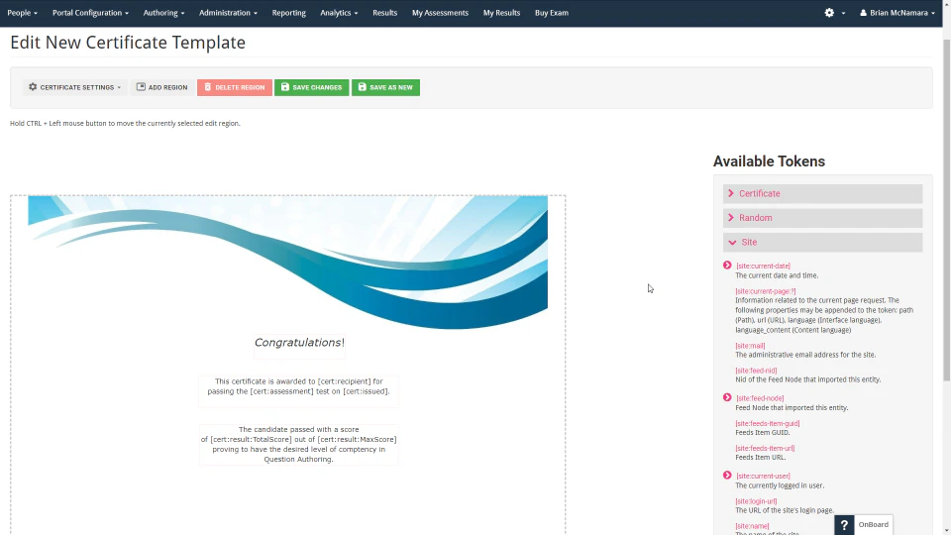
Task: Open the settings gear icon in top bar
Action: point(829,13)
